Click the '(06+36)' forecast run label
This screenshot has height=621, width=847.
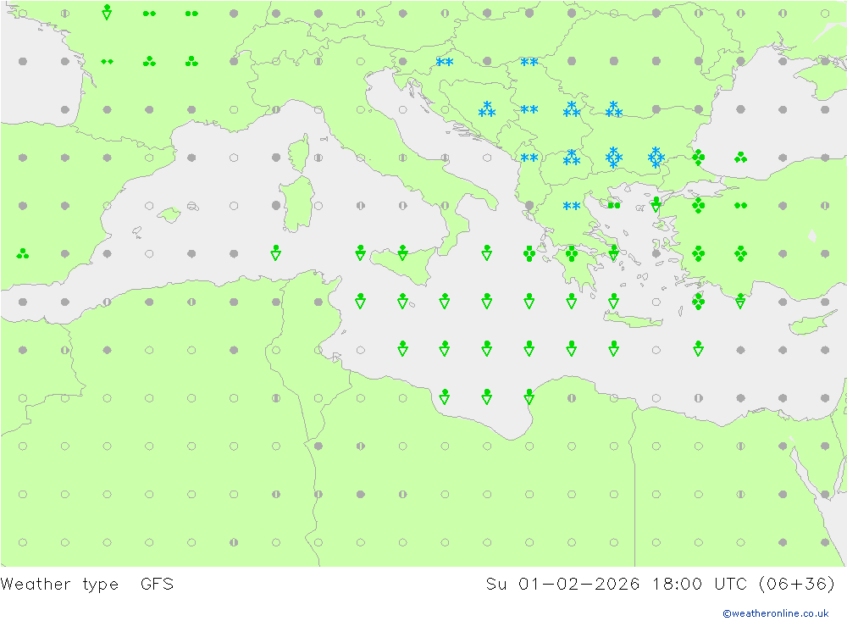coord(797,584)
